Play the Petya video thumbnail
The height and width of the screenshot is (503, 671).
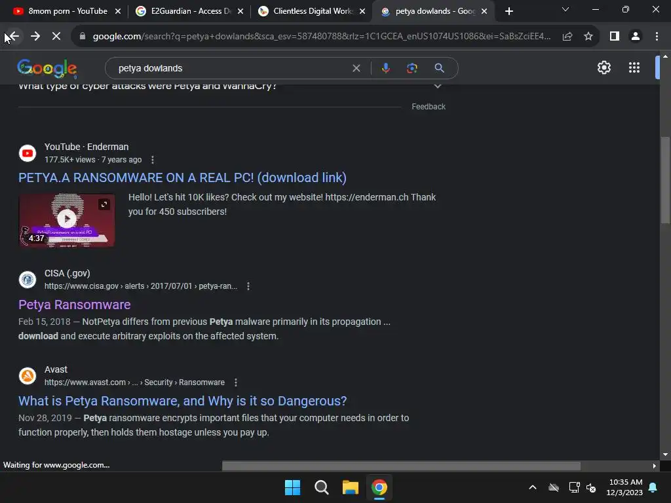(x=67, y=220)
